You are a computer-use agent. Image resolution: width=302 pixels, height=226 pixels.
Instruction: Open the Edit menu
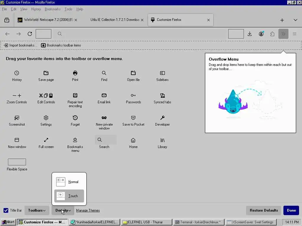click(x=14, y=9)
